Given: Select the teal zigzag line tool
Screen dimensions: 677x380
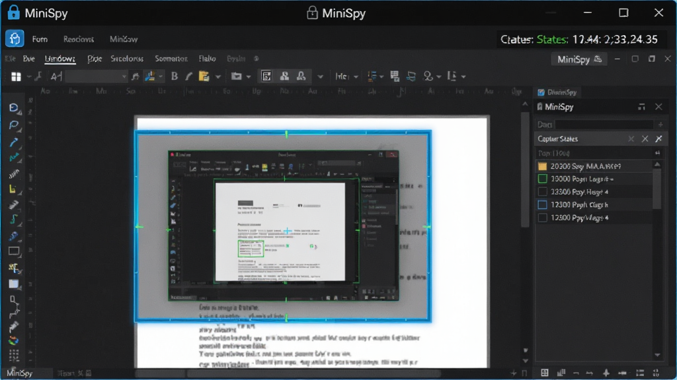Looking at the screenshot, I should click(x=14, y=158).
